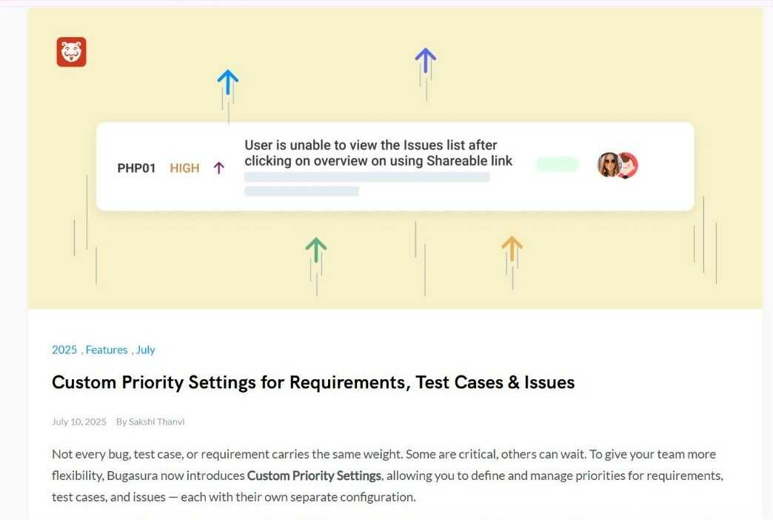Open the July category link

coord(145,350)
